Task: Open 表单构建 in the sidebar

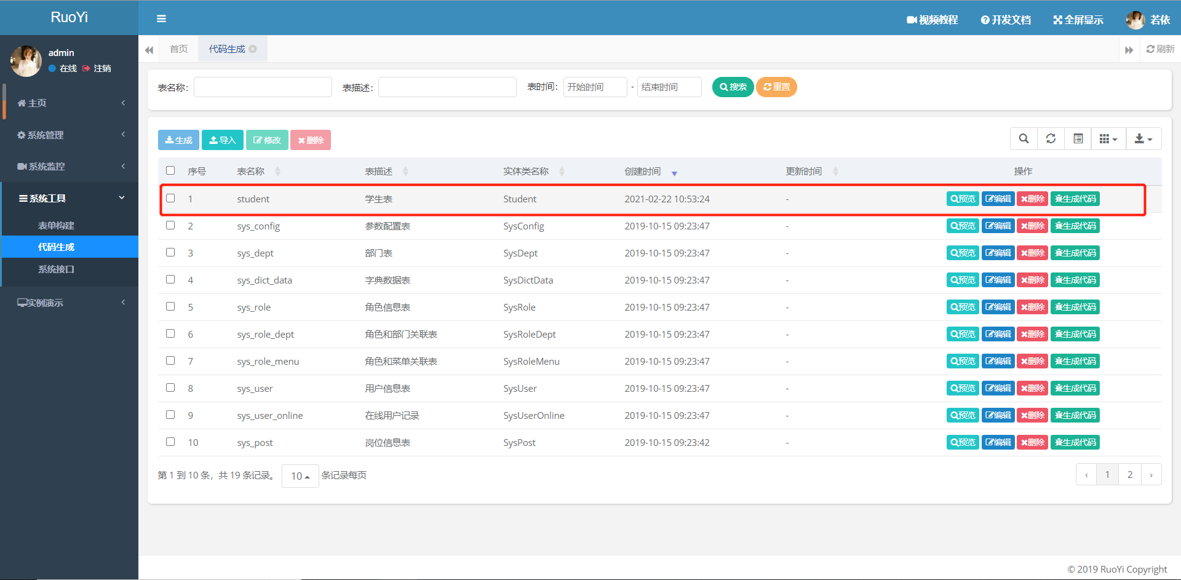Action: click(70, 225)
